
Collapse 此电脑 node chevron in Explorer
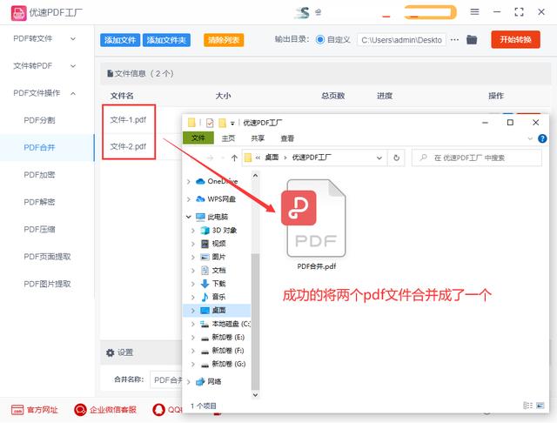click(189, 217)
